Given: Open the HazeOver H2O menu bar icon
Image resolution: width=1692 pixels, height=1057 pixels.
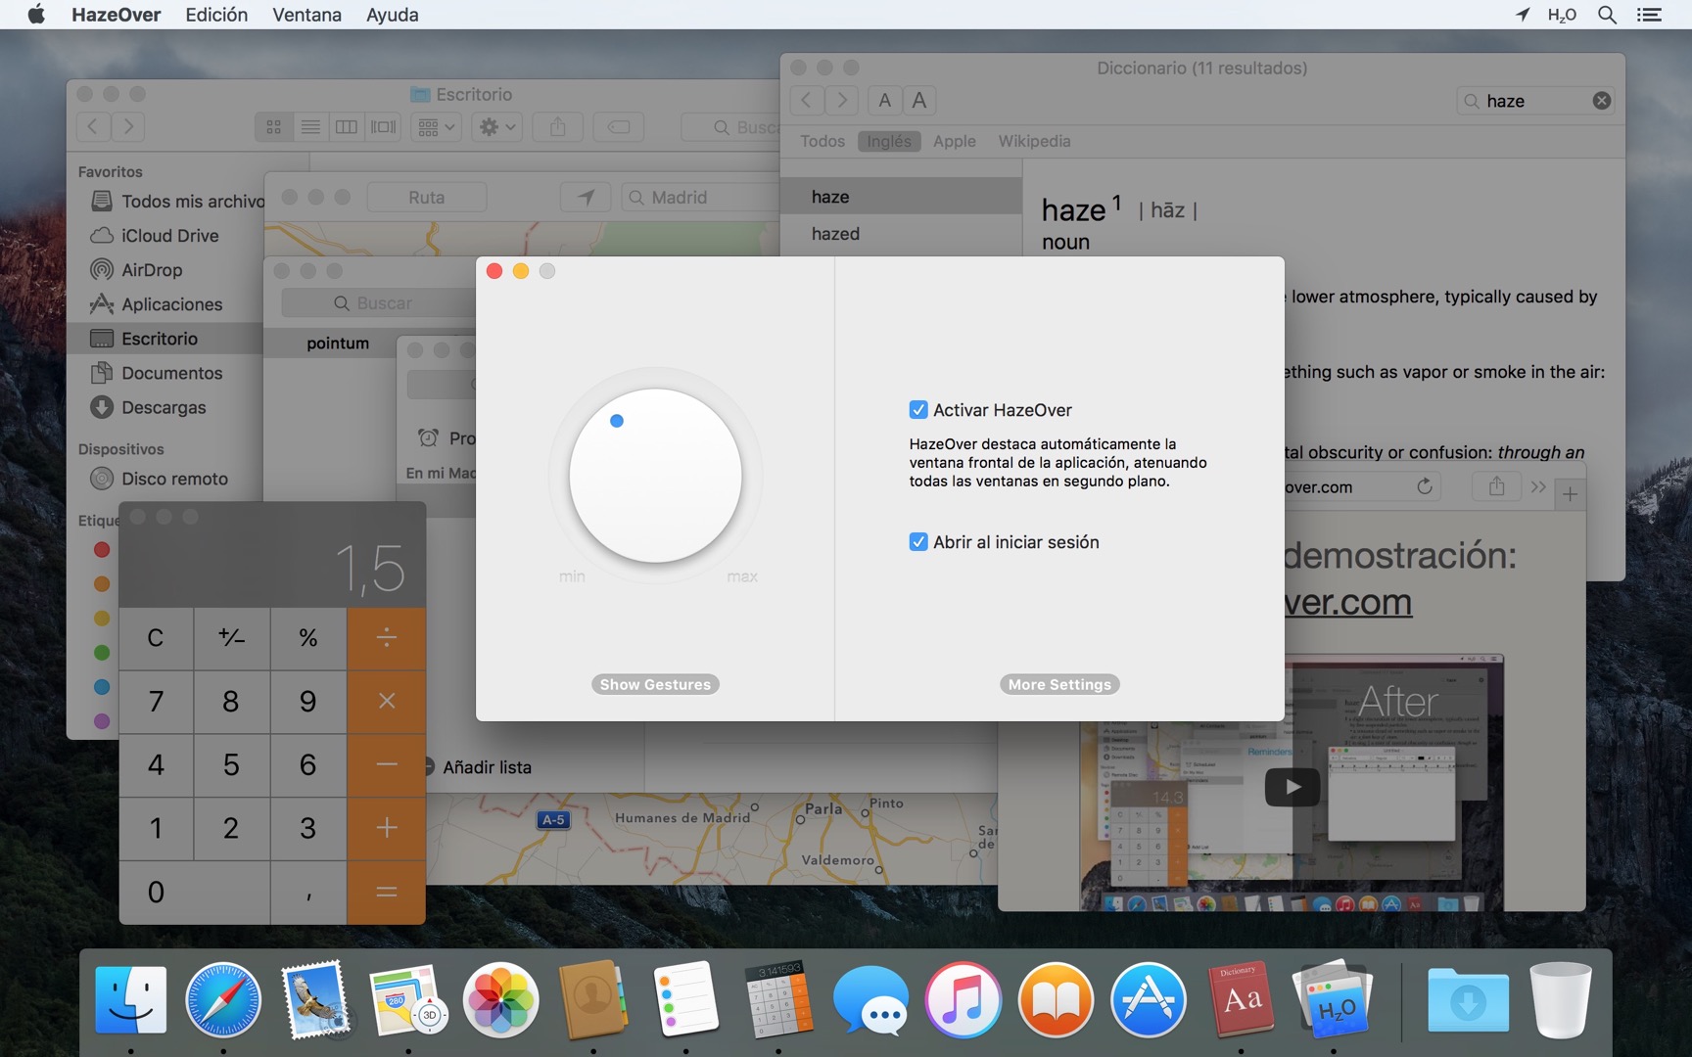Looking at the screenshot, I should [x=1563, y=15].
